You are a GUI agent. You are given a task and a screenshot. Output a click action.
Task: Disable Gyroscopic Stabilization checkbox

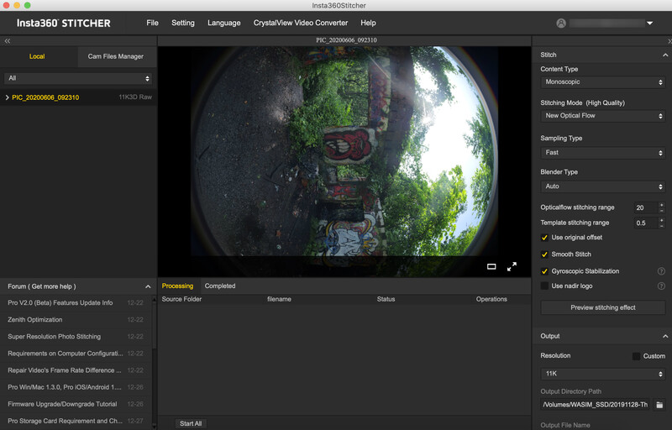point(544,271)
